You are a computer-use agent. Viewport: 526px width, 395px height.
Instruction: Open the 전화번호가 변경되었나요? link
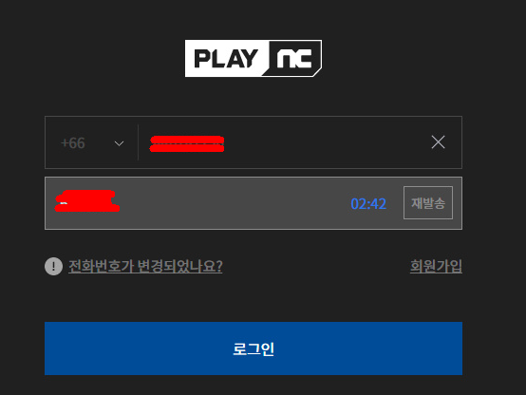click(145, 267)
